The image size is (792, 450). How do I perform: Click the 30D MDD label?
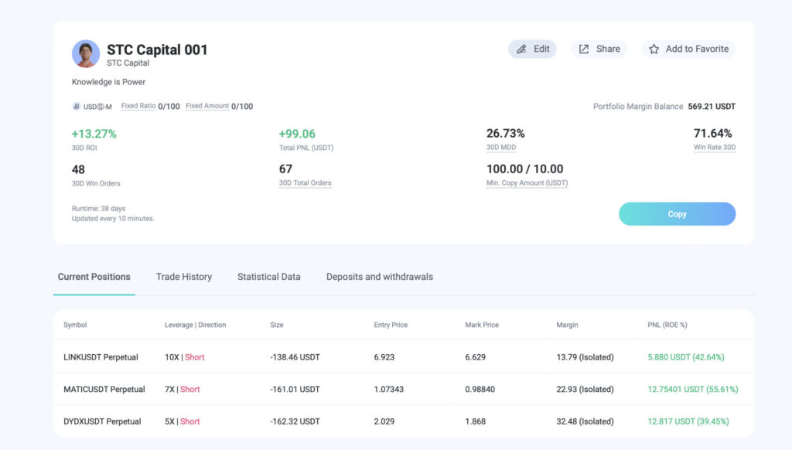[x=500, y=148]
